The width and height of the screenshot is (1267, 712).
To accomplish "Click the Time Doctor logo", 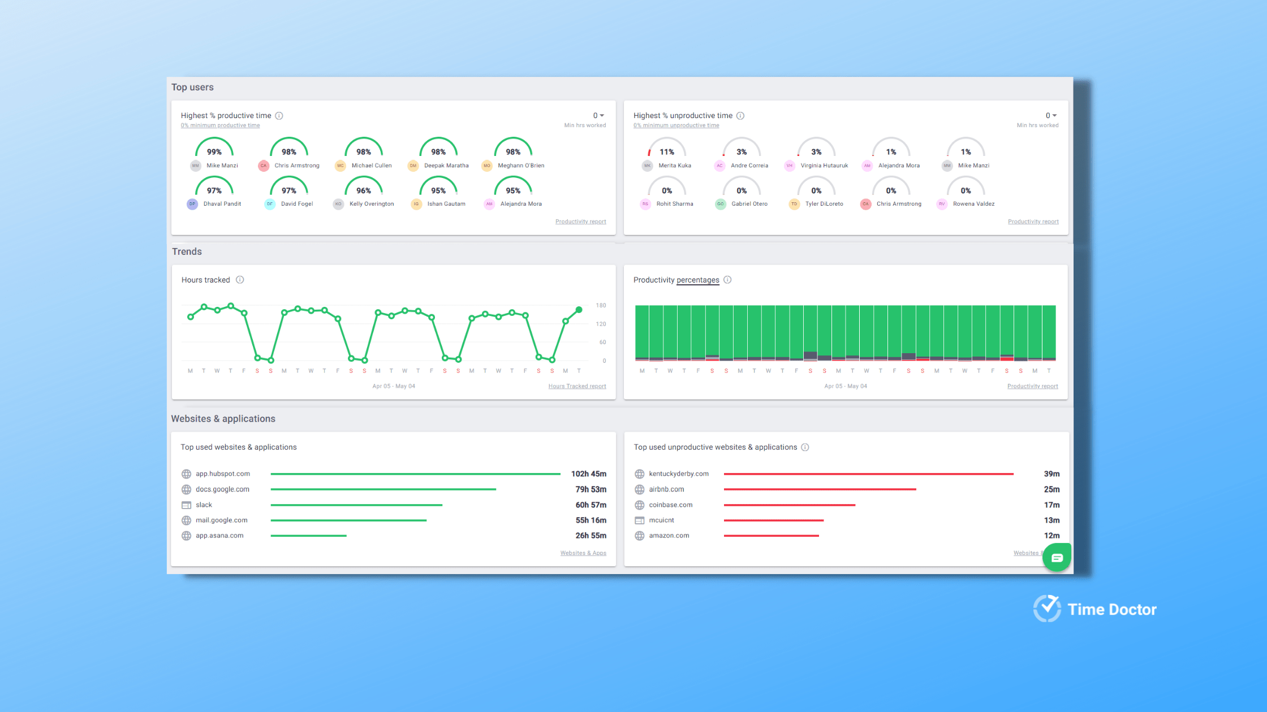I will tap(1095, 609).
